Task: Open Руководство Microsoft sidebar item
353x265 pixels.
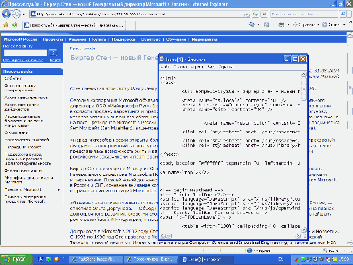Action: tap(27, 140)
